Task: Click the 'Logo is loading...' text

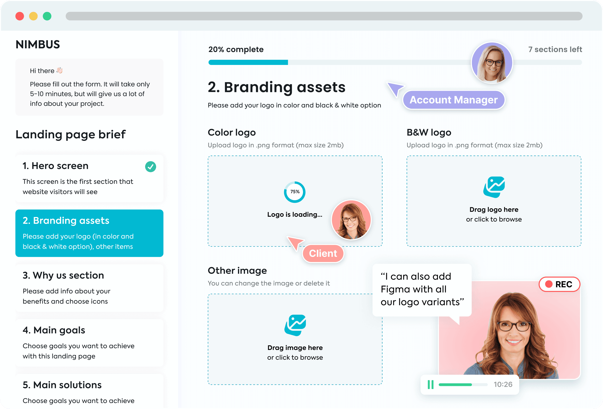Action: 295,214
